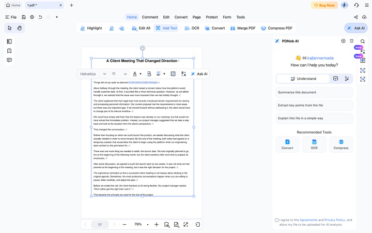
Task: Toggle bold formatting
Action: [149, 74]
